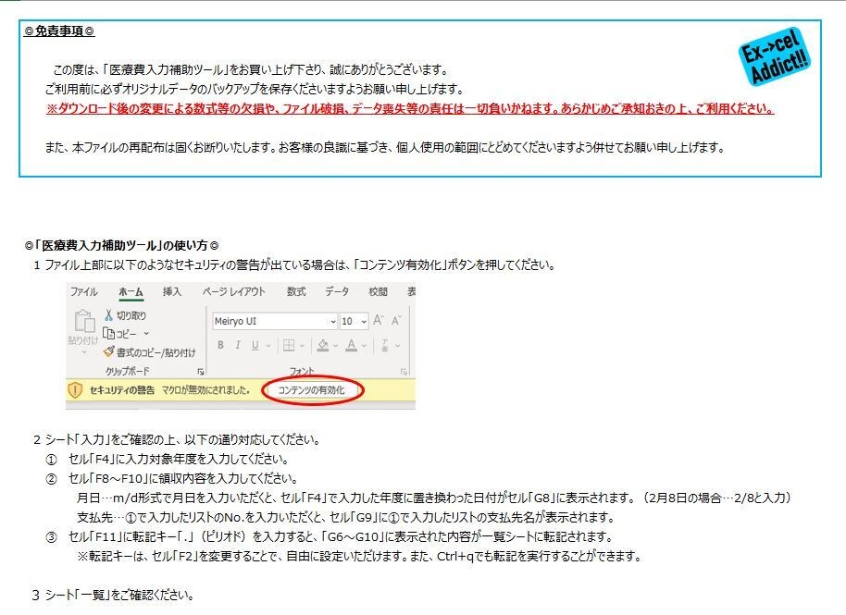Screen dimensions: 846x615
Task: Click the Fill Color paint bucket icon
Action: tap(323, 345)
